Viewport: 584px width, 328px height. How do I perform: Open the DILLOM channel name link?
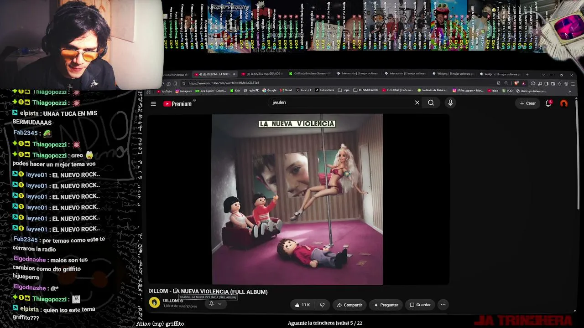(171, 301)
